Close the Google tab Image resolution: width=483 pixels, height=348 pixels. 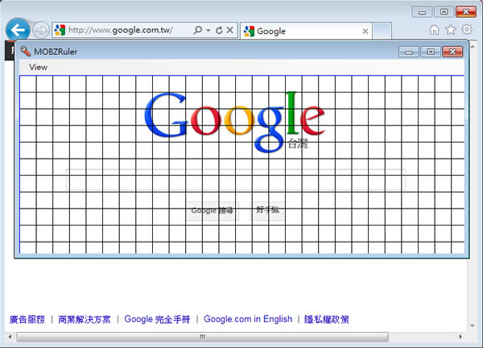(x=365, y=31)
